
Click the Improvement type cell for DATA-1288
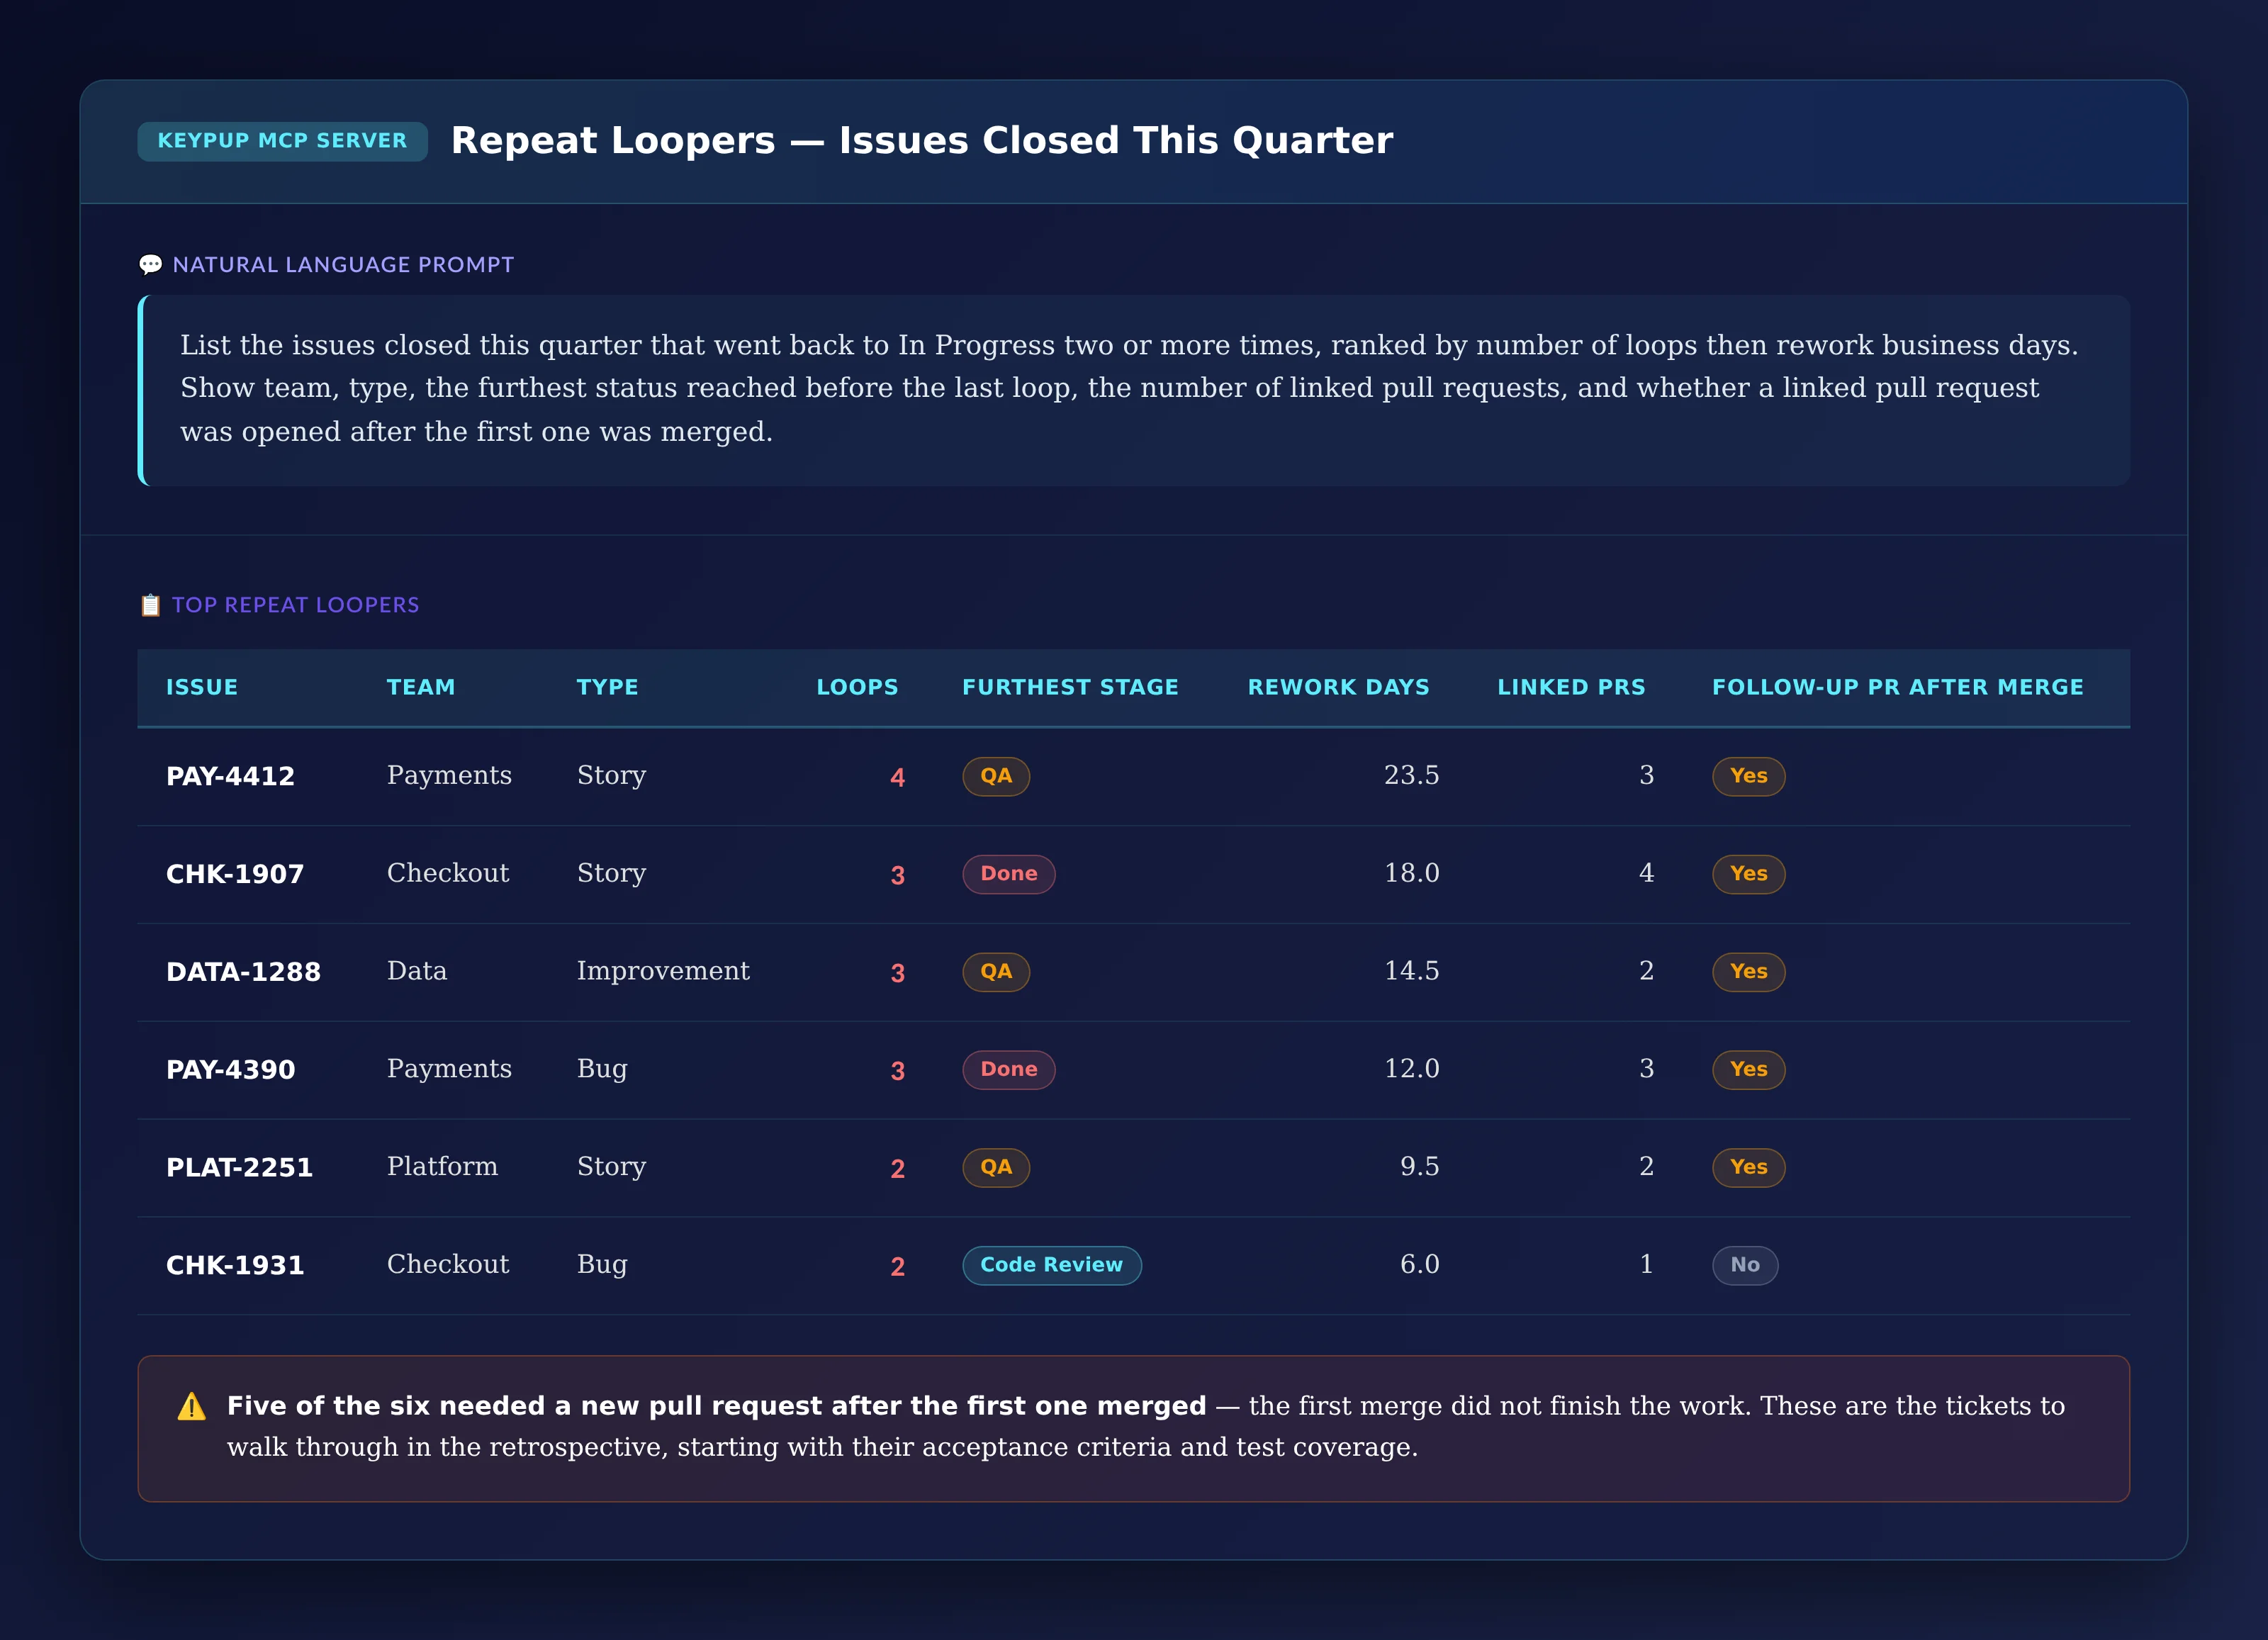point(663,972)
